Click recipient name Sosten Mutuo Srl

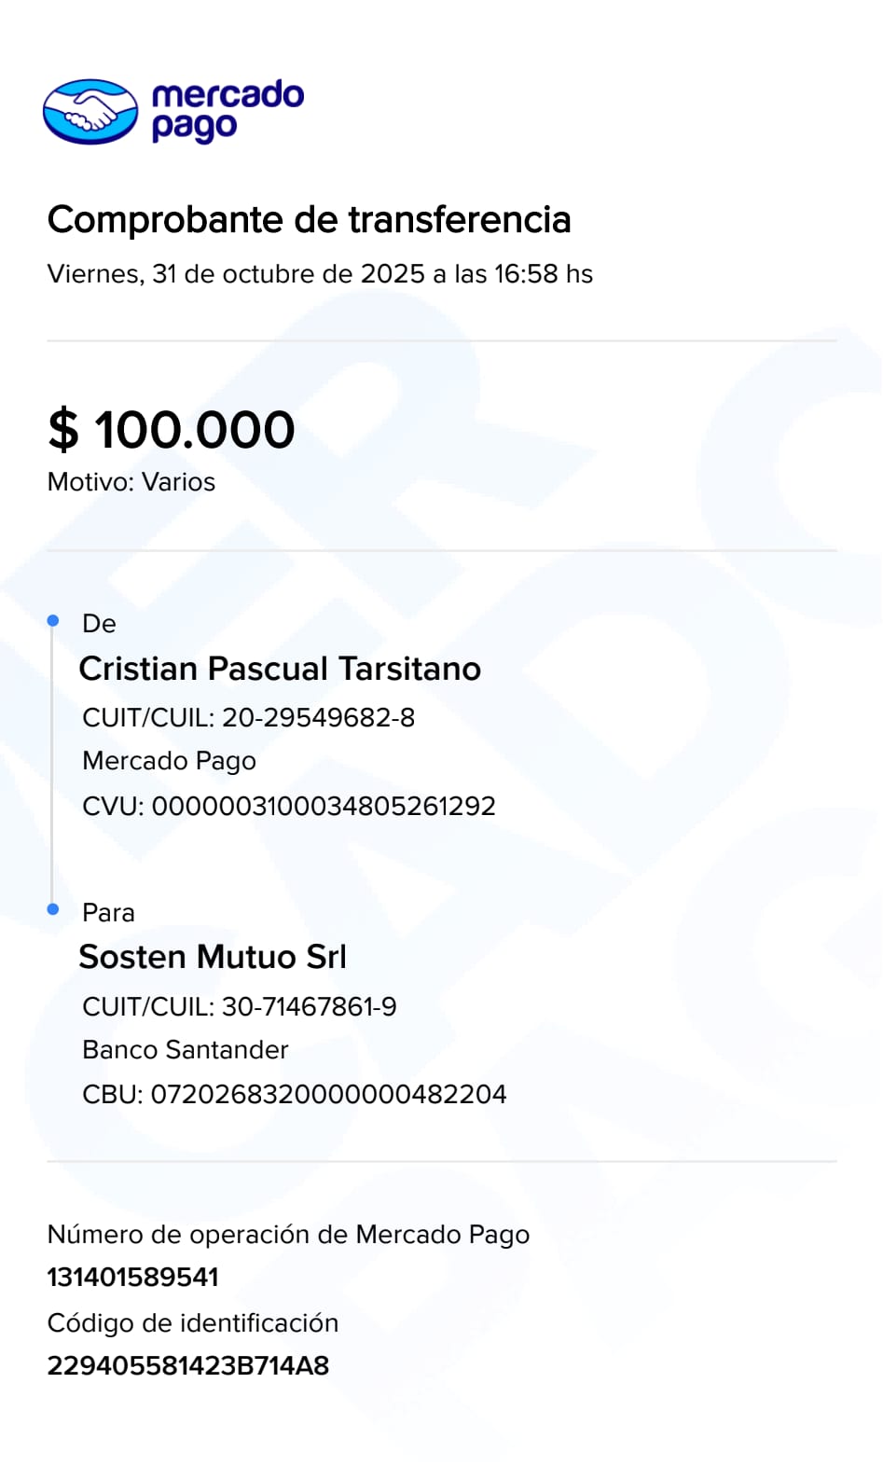tap(213, 957)
